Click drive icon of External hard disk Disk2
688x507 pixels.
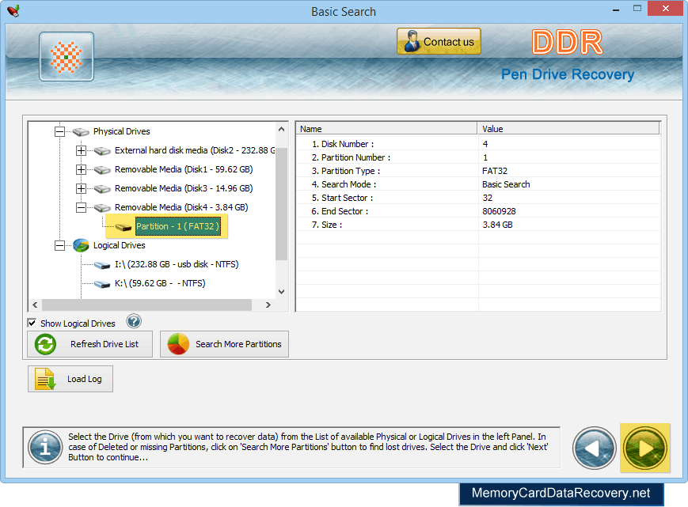pyautogui.click(x=102, y=151)
